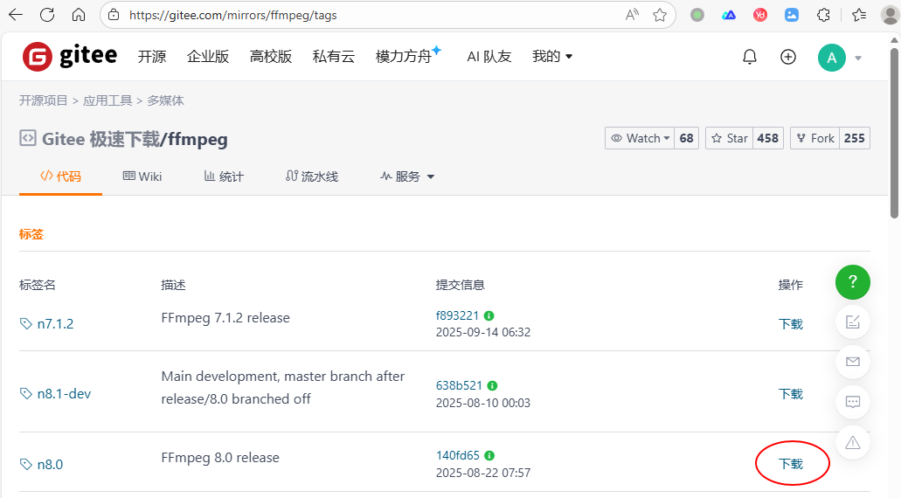Switch to the Wiki tab
Image resolution: width=901 pixels, height=498 pixels.
pyautogui.click(x=142, y=176)
